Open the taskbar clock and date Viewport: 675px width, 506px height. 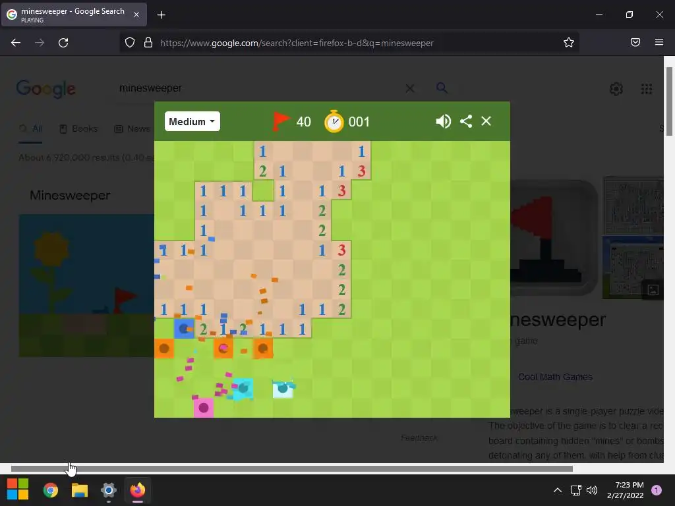[x=625, y=490]
